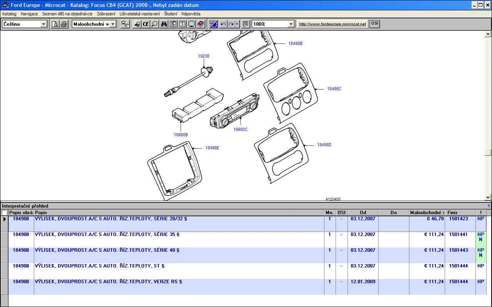This screenshot has height=307, width=492.
Task: Click part label 18498C in diagram
Action: click(334, 89)
